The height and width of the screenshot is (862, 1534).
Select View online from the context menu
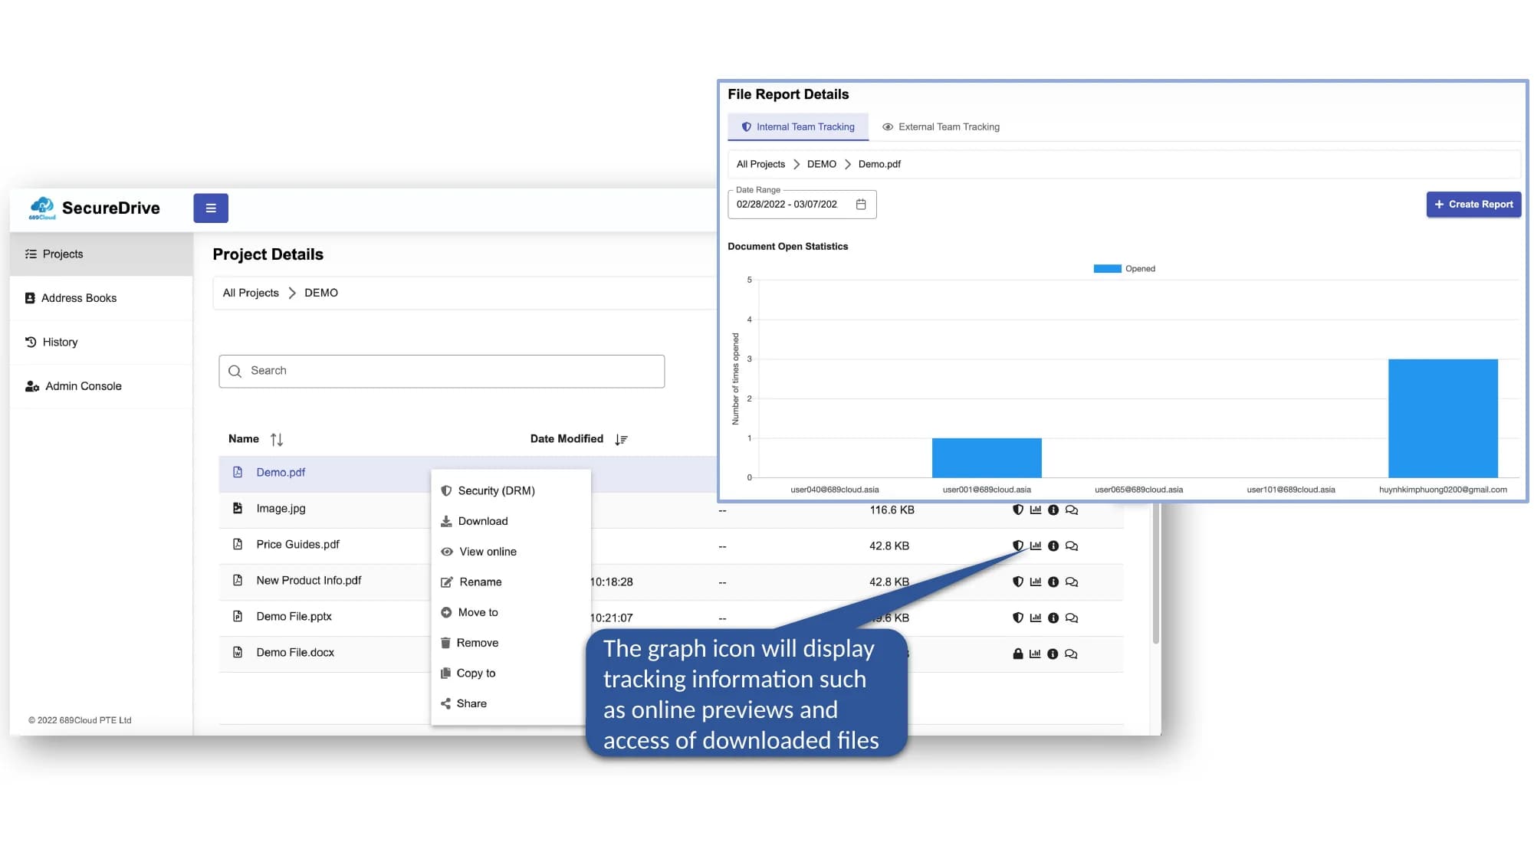[x=511, y=552]
